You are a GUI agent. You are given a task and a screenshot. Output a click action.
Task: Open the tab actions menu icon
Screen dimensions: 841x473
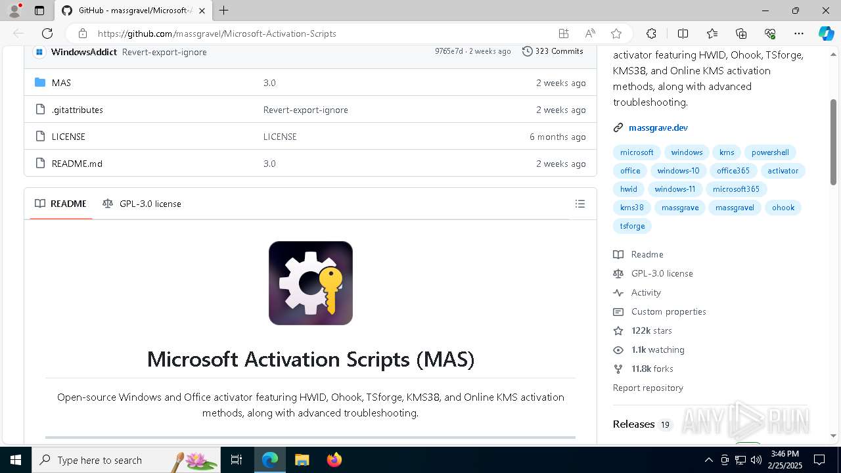click(x=39, y=11)
